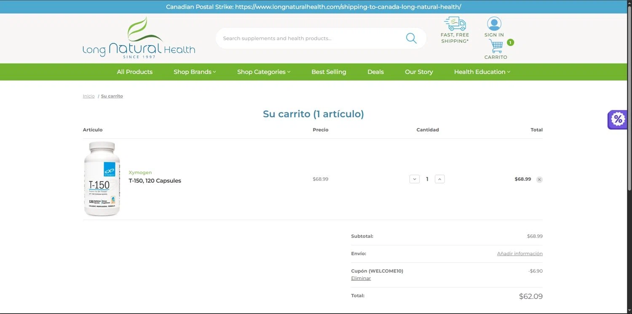The image size is (632, 314).
Task: Click the magnifying glass search icon
Action: click(411, 38)
